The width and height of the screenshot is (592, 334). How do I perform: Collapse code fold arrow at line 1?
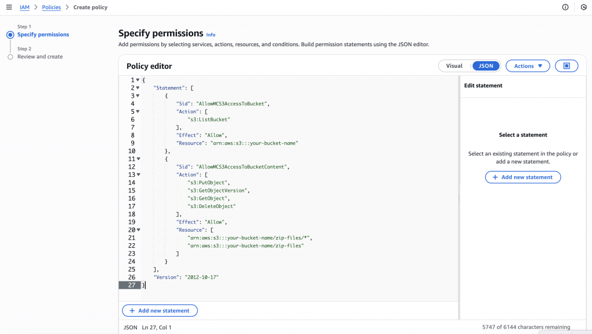(x=138, y=80)
